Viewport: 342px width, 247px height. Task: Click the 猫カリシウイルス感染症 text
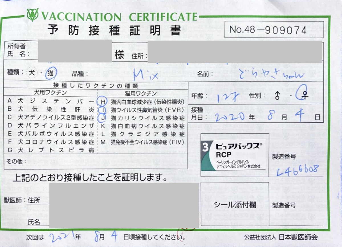[148, 118]
